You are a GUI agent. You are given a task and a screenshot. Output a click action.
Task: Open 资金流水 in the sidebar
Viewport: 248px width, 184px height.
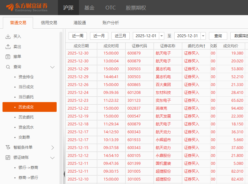tap(26, 127)
